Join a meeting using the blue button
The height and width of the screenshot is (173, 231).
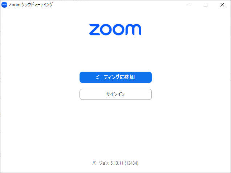tap(115, 77)
